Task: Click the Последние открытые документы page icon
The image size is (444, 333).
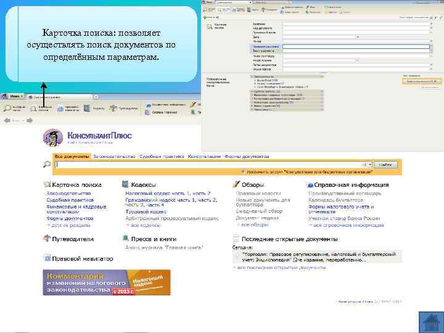Action: click(236, 238)
